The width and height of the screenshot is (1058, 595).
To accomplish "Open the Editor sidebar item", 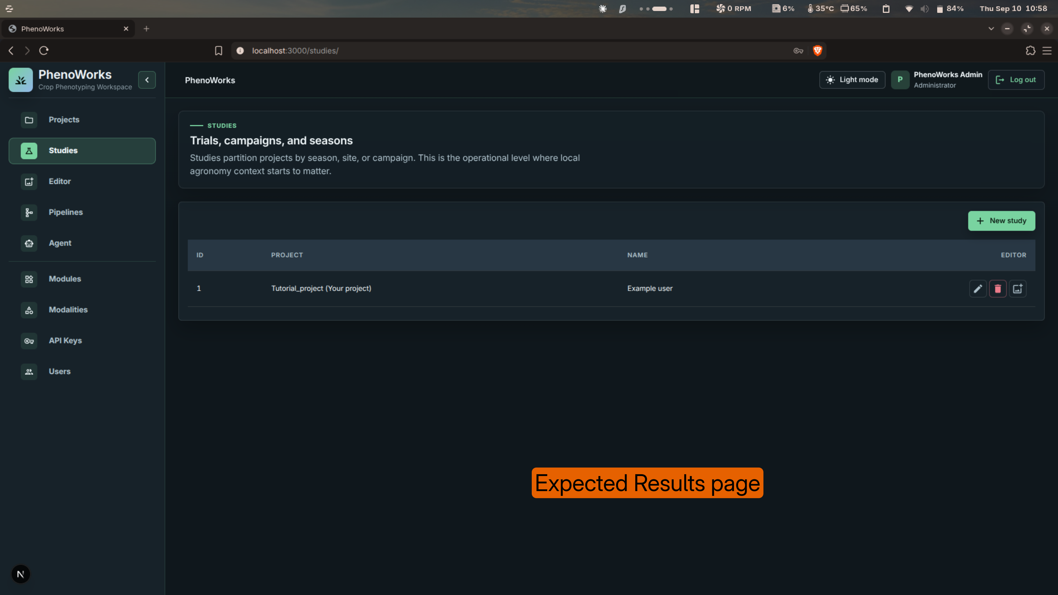I will pos(82,181).
